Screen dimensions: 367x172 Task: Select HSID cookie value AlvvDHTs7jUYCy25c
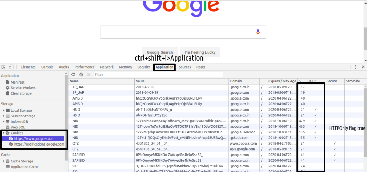(x=152, y=115)
